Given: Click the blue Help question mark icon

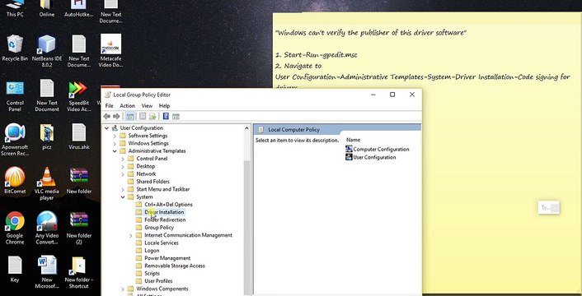Looking at the screenshot, I should point(166,117).
